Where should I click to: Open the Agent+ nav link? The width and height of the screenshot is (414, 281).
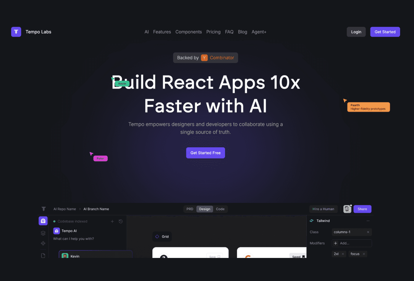(259, 32)
